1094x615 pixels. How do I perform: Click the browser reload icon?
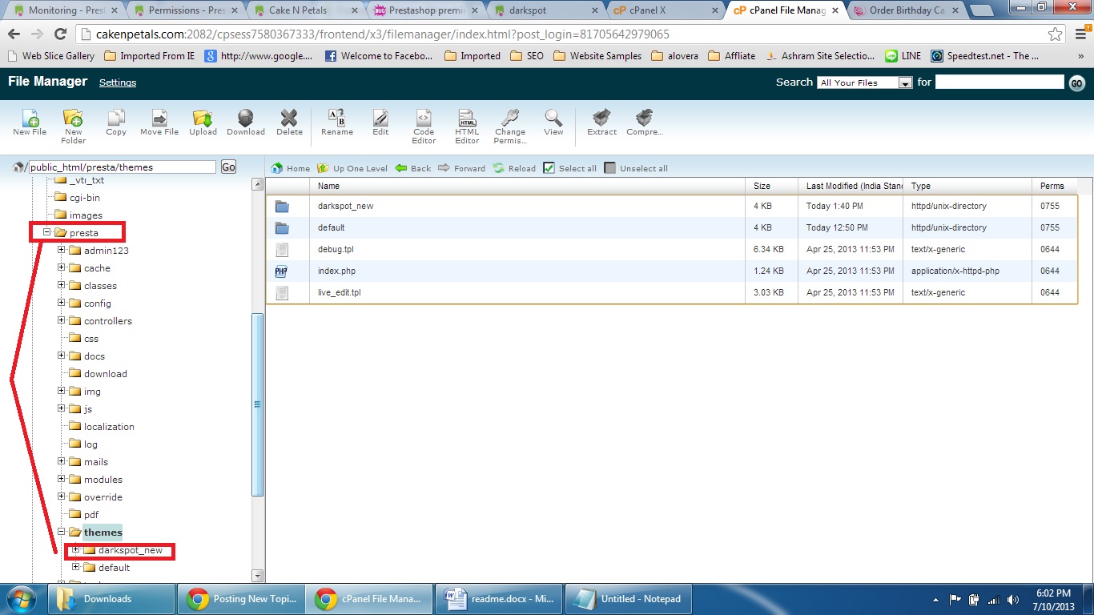(x=60, y=34)
